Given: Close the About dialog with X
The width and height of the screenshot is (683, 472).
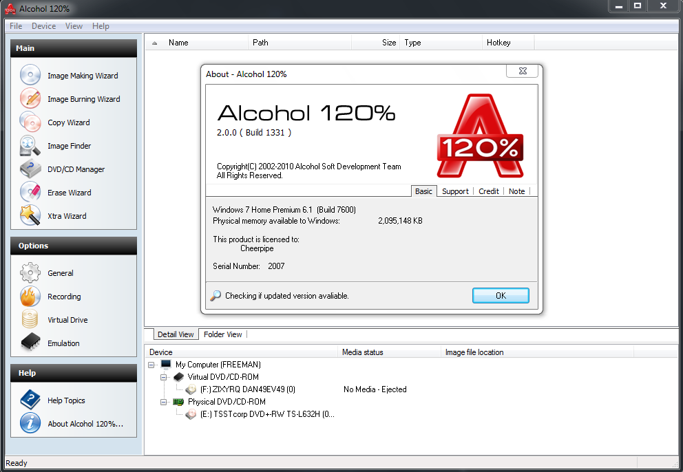Looking at the screenshot, I should pyautogui.click(x=523, y=71).
